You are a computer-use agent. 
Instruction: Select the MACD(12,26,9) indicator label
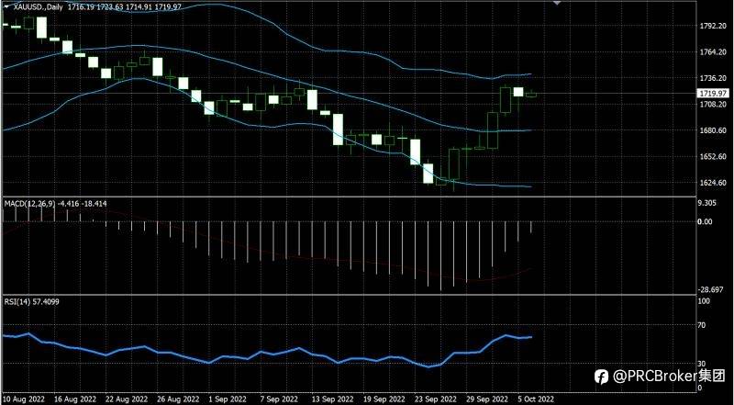pyautogui.click(x=30, y=204)
